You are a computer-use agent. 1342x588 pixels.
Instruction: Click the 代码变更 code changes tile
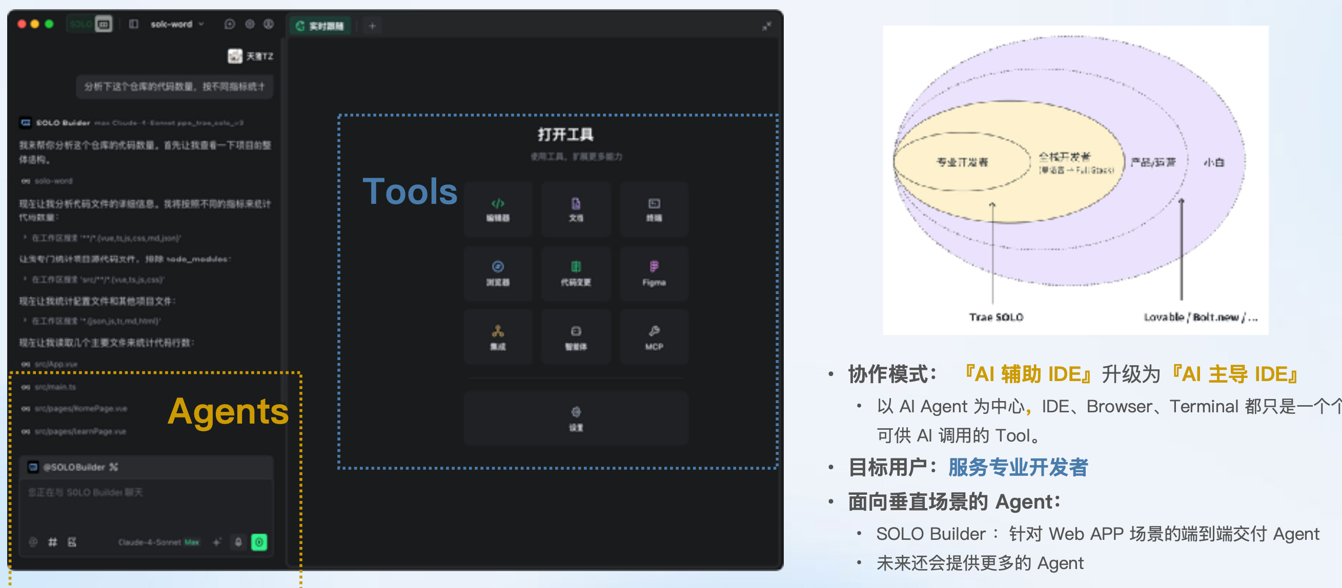click(575, 273)
